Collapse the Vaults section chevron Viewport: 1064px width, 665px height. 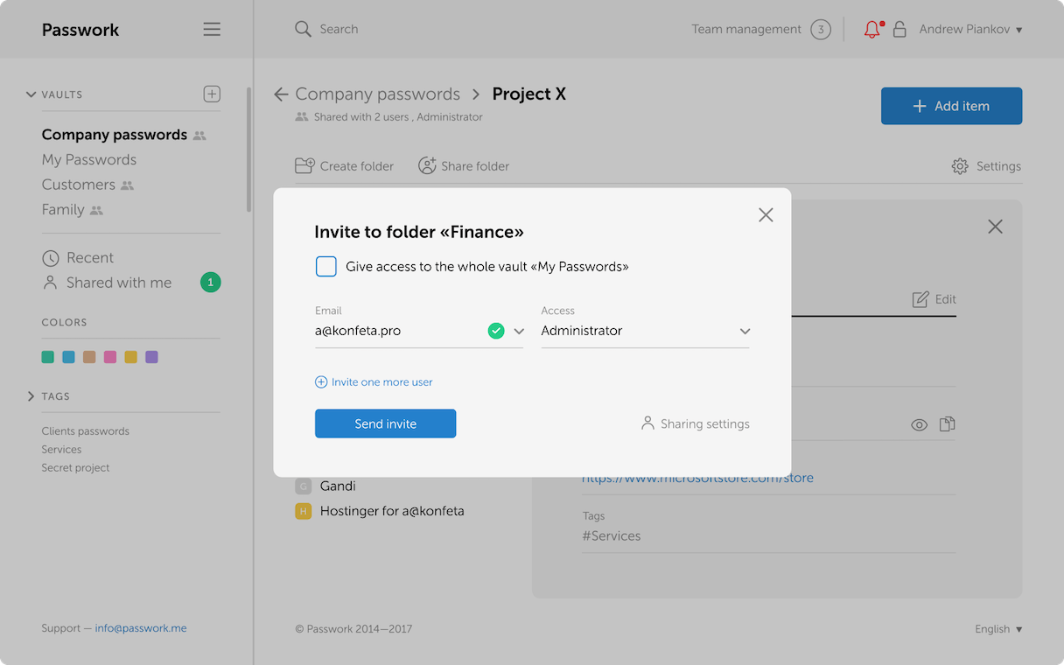click(31, 94)
